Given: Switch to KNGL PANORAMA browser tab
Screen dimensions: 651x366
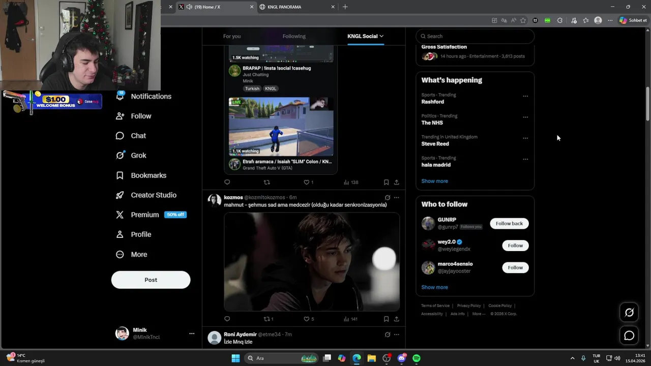Looking at the screenshot, I should (x=297, y=7).
